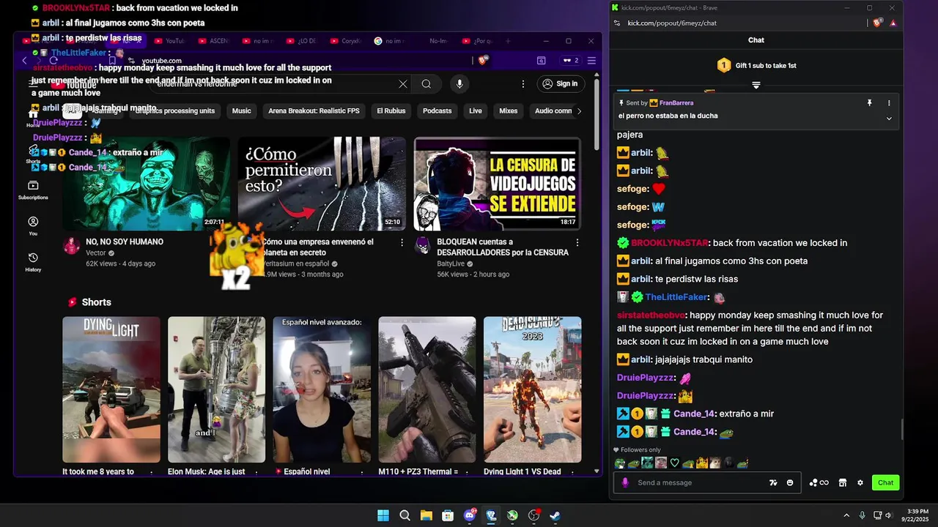
Task: Select the Podcasts filter chip
Action: pos(437,111)
